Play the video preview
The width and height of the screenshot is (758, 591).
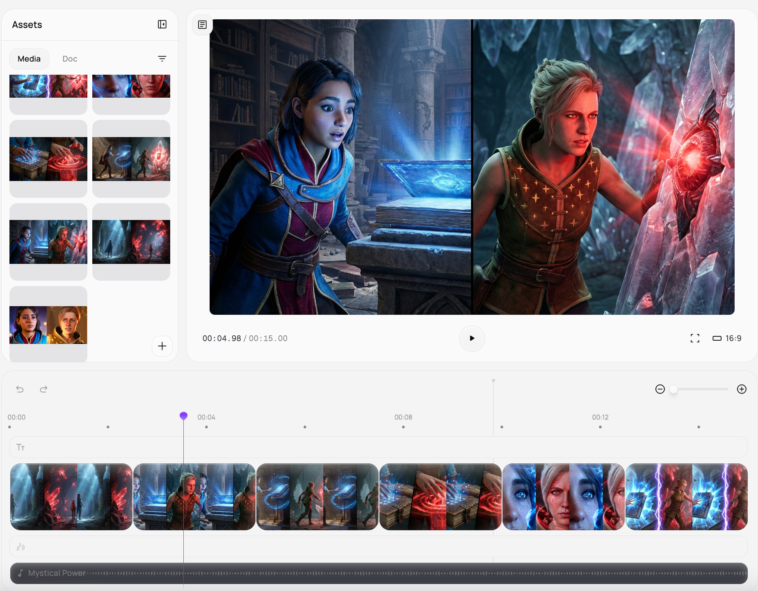click(x=472, y=338)
